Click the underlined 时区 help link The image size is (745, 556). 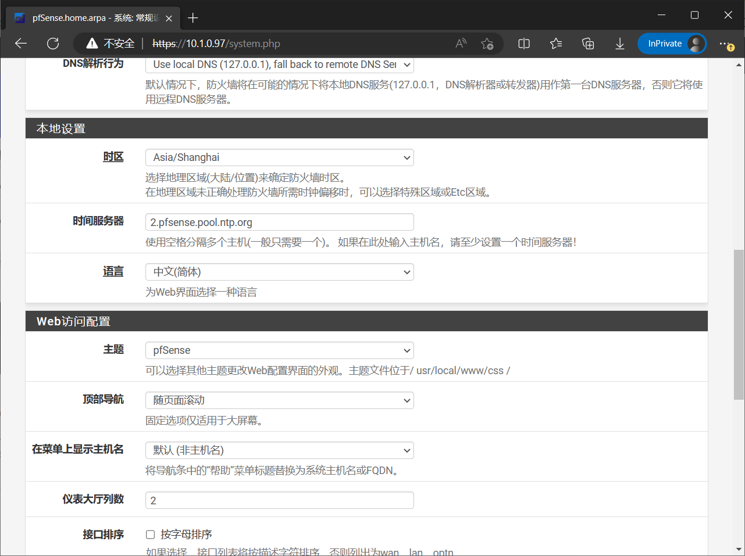coord(113,156)
